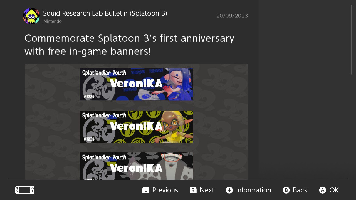Image resolution: width=356 pixels, height=200 pixels.
Task: Open the Information label
Action: click(253, 190)
